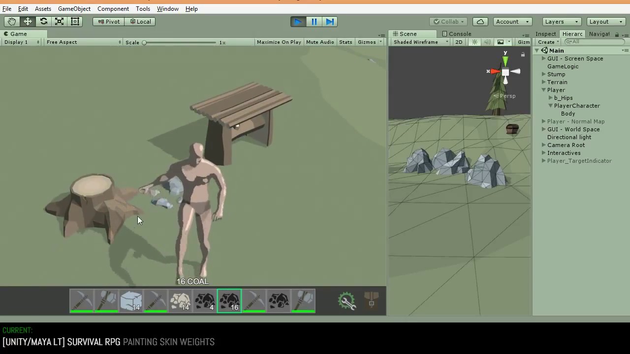
Task: Select the Rect Transform tool
Action: click(75, 21)
